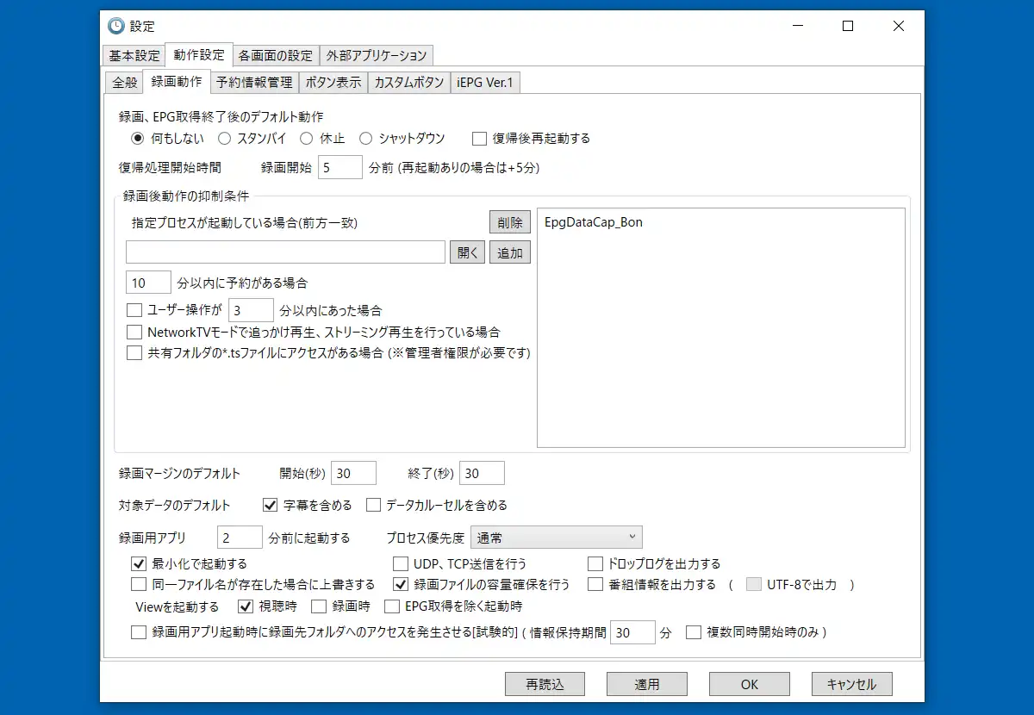Open the 外部アプリケーション tab

(x=375, y=56)
